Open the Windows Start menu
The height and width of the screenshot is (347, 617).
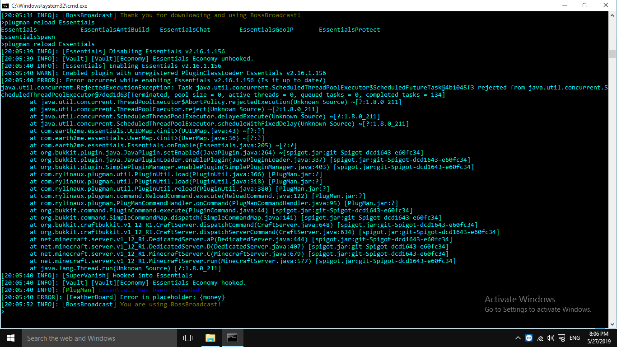(x=11, y=338)
